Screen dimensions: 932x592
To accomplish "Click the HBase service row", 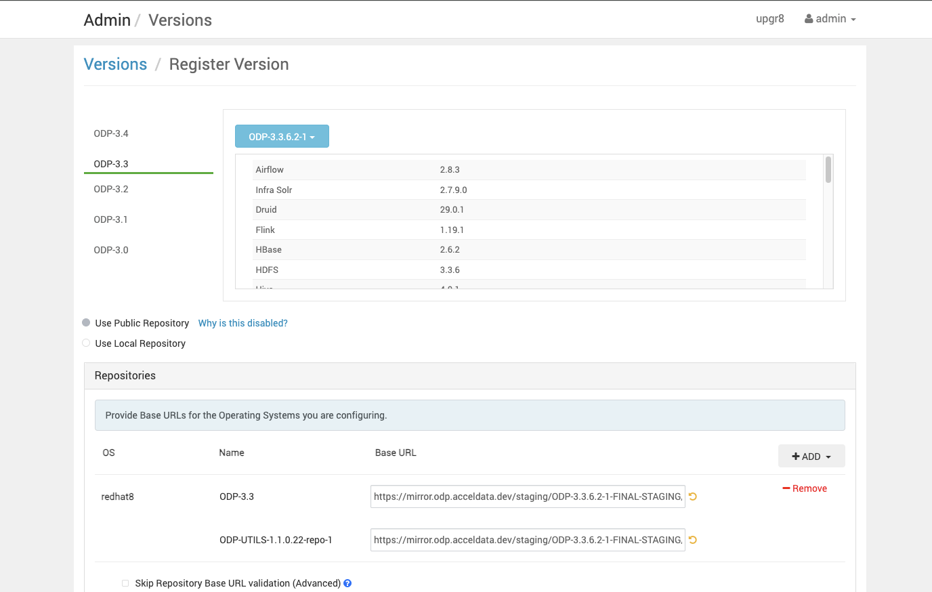I will (529, 250).
